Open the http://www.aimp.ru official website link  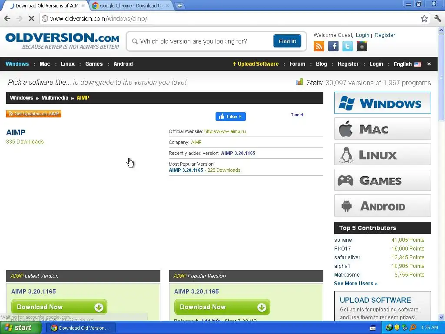tap(225, 131)
